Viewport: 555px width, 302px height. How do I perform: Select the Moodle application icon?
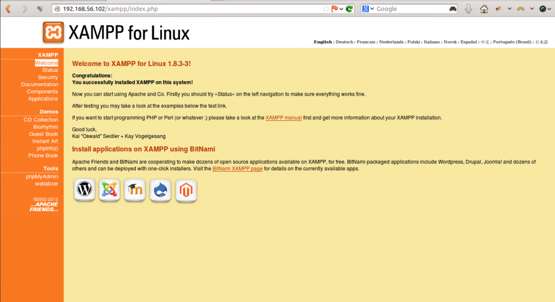(x=135, y=189)
